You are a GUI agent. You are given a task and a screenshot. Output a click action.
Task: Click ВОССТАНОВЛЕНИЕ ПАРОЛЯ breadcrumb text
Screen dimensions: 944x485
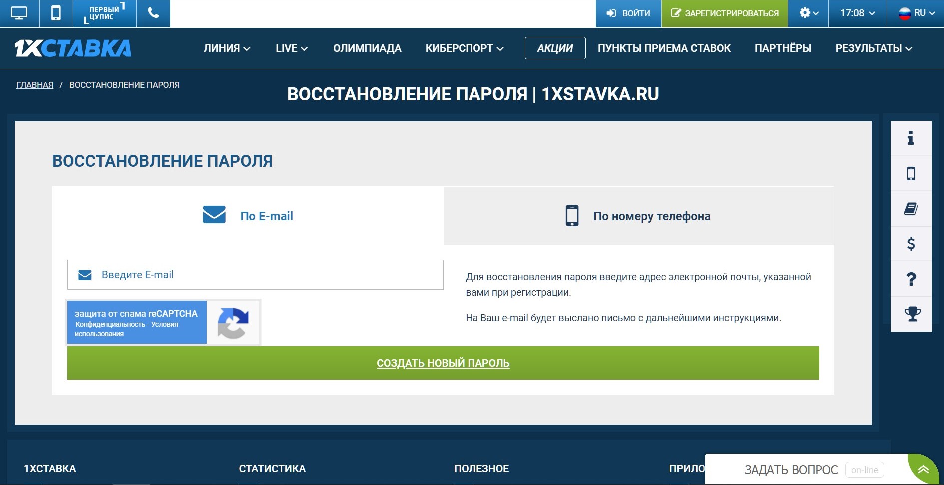click(124, 85)
